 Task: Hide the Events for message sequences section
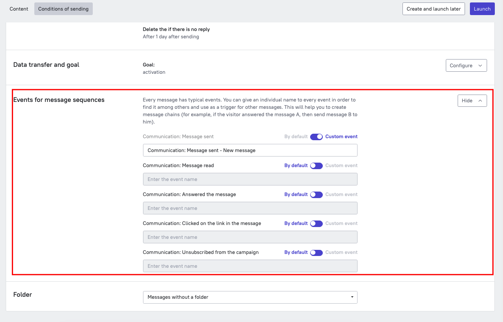pos(472,101)
